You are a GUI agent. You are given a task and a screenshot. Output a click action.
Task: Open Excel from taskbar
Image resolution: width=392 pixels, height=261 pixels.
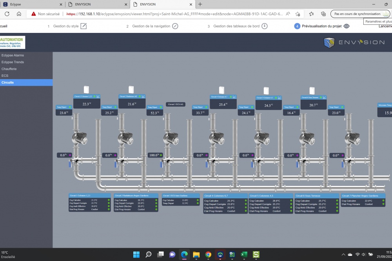point(244,254)
